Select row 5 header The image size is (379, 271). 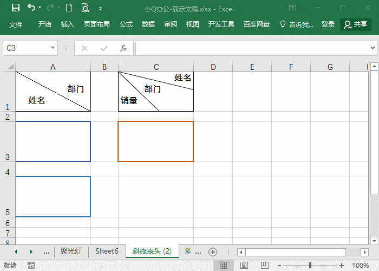(8, 197)
